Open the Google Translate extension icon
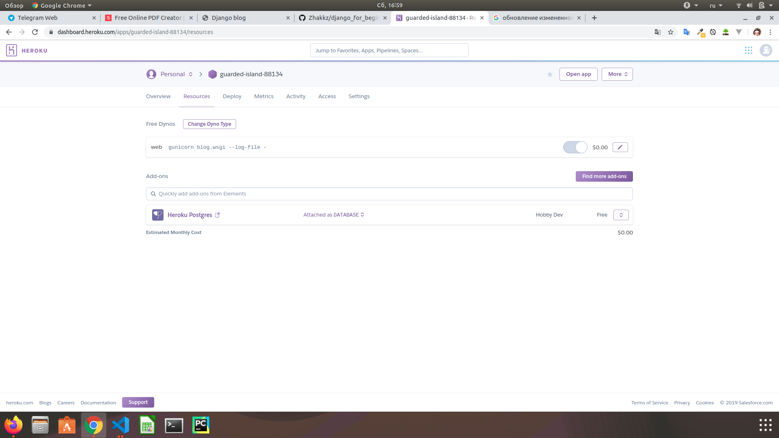The width and height of the screenshot is (779, 438). (686, 32)
